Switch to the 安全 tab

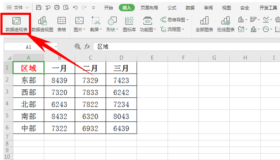245,8
